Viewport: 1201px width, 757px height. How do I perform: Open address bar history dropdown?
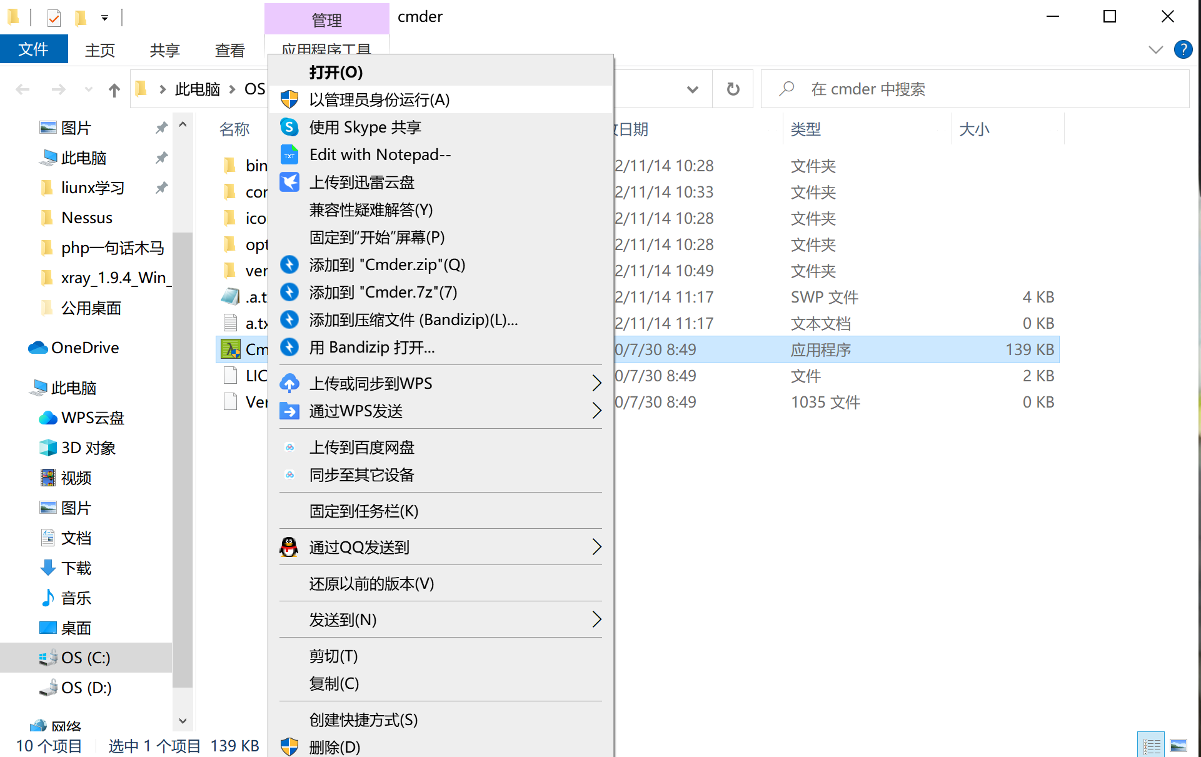(692, 89)
